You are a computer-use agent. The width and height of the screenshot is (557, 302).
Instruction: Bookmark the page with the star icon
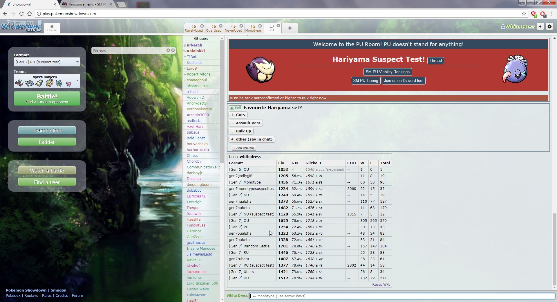coord(524,14)
